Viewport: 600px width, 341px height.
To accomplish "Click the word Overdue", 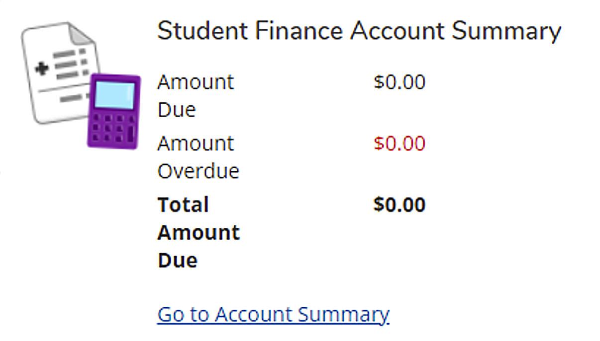I will click(198, 171).
